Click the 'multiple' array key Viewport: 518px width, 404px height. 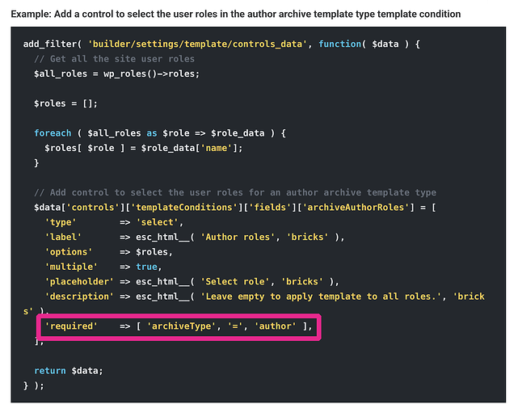(72, 267)
